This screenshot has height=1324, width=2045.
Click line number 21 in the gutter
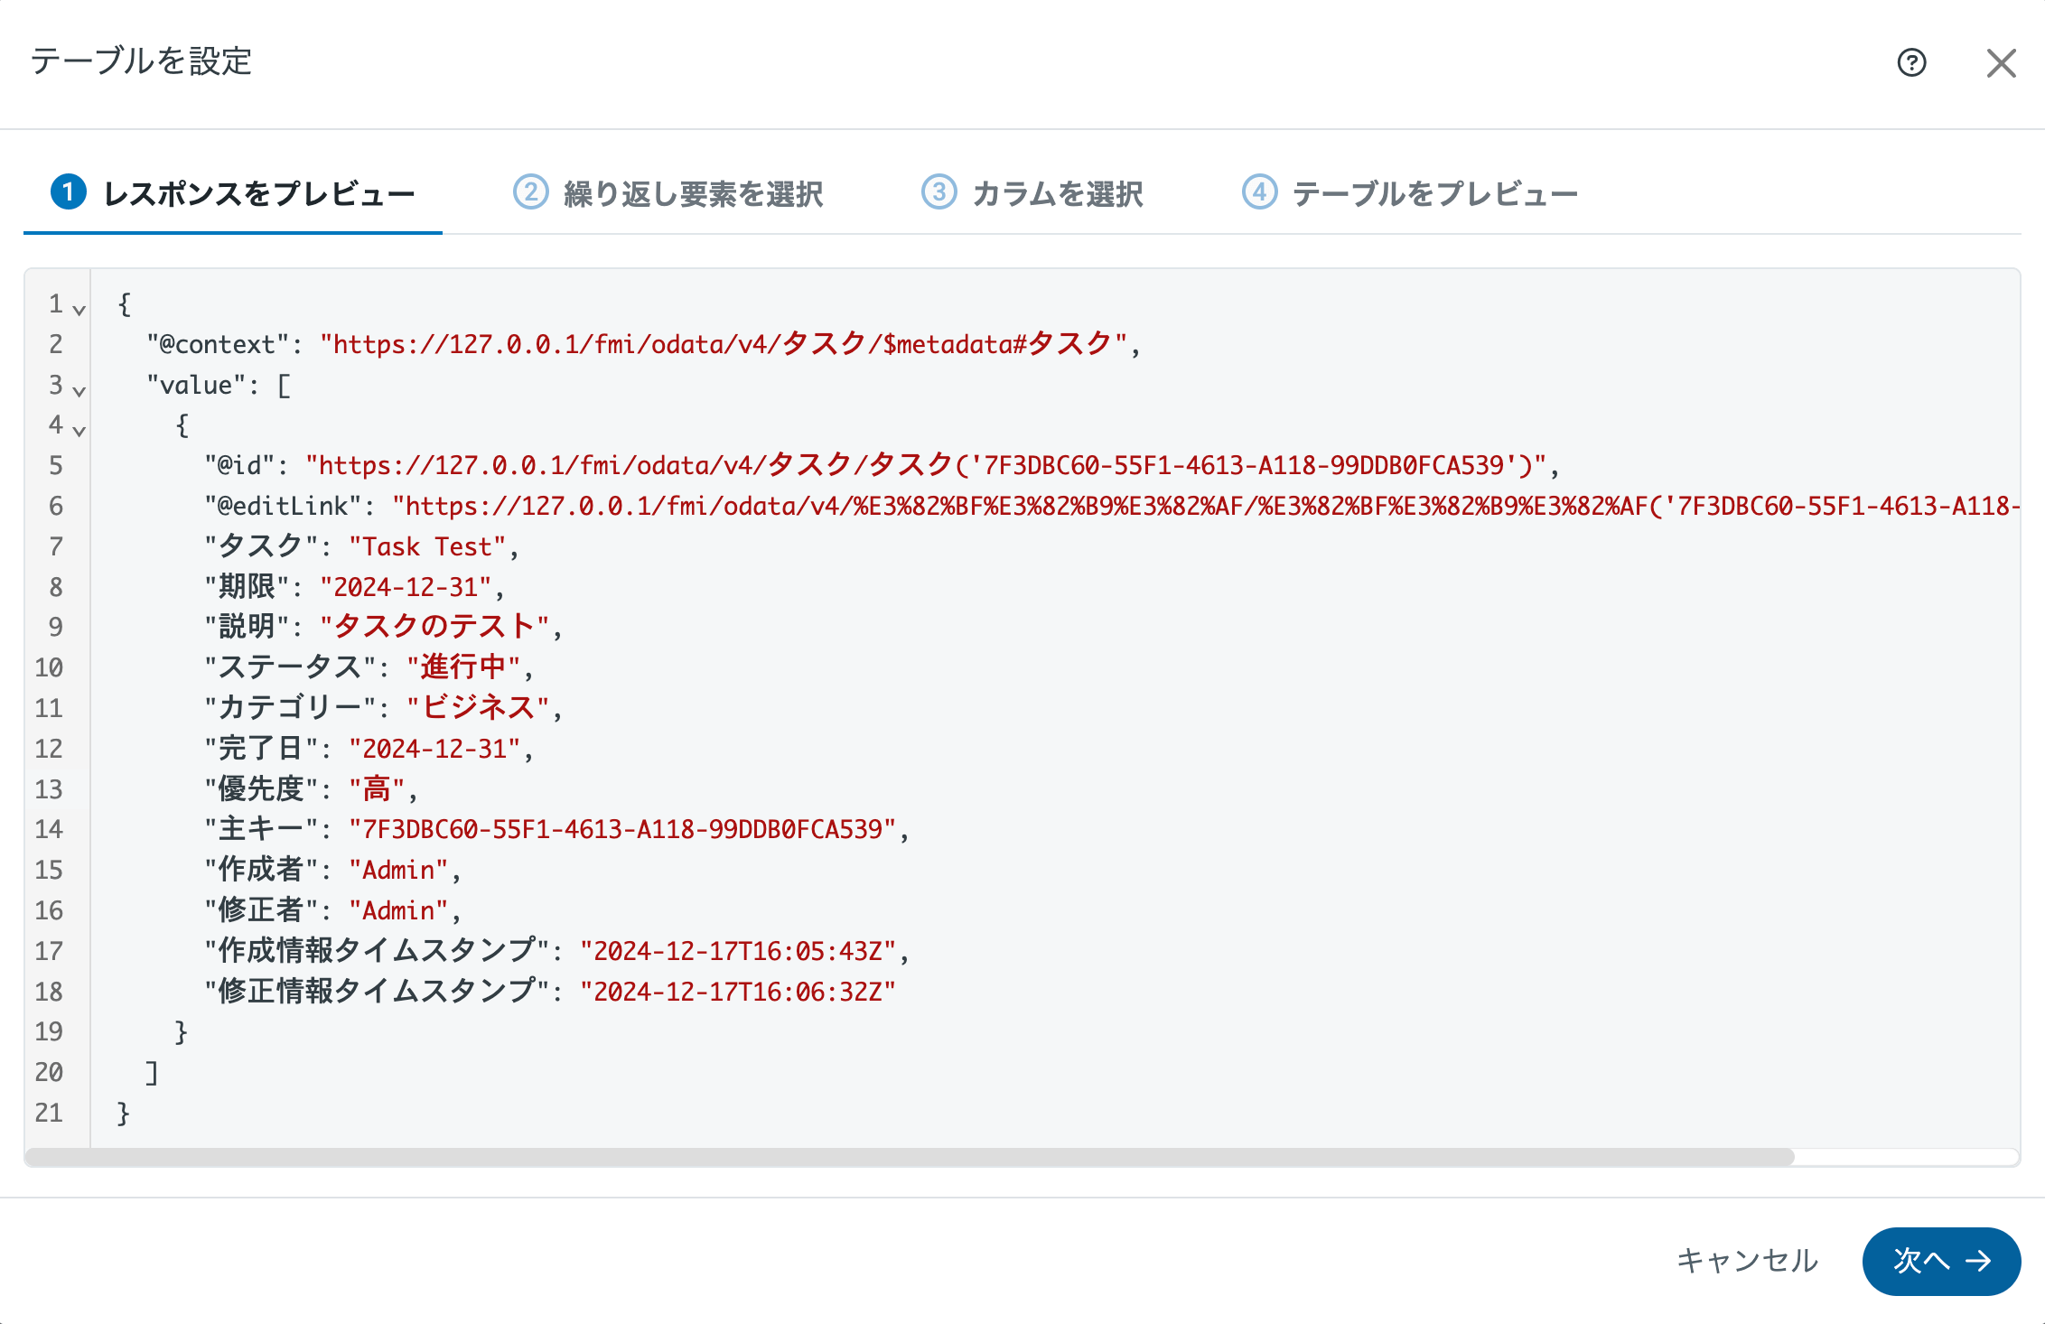click(50, 1113)
